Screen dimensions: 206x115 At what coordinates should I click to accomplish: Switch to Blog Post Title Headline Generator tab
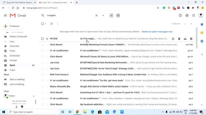19,3
